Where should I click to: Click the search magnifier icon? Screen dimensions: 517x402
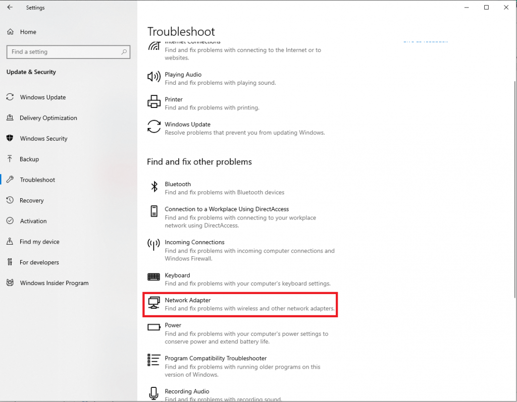click(x=124, y=52)
